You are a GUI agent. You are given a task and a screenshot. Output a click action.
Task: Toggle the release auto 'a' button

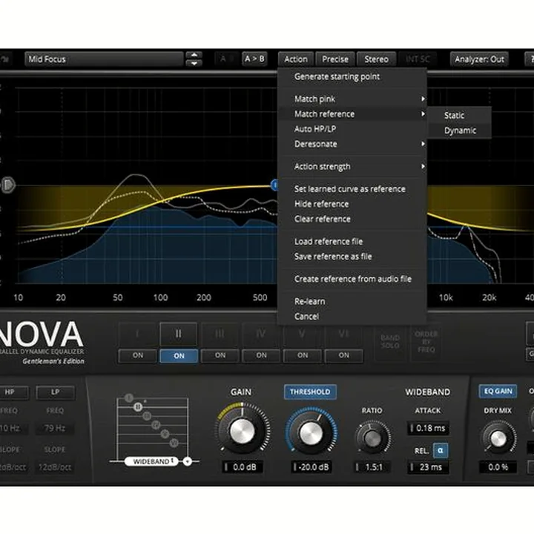pos(440,451)
